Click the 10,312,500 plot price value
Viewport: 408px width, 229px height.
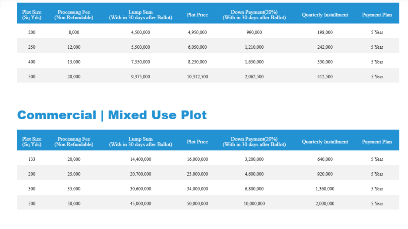[197, 77]
